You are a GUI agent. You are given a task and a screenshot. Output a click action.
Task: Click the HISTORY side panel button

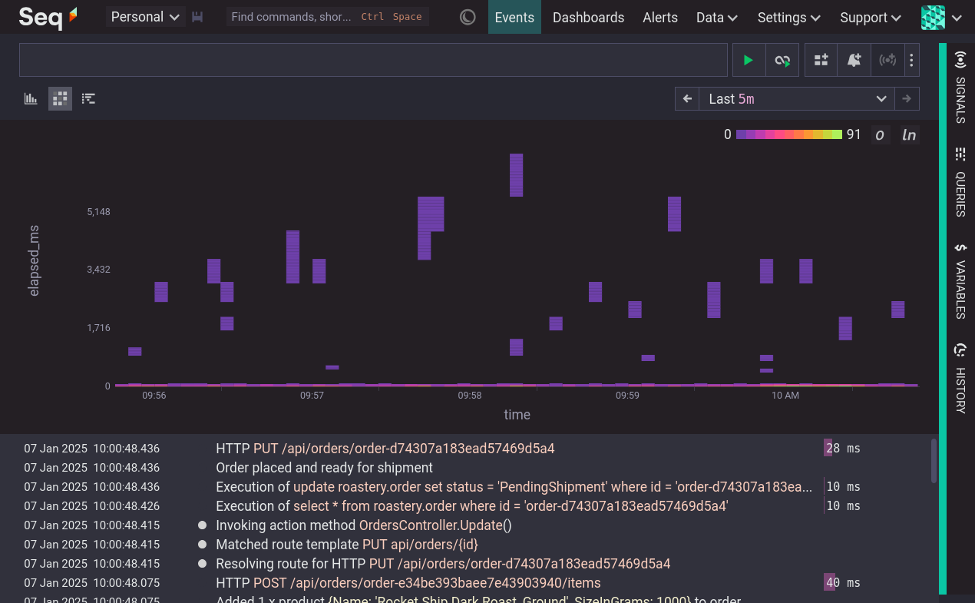point(960,379)
